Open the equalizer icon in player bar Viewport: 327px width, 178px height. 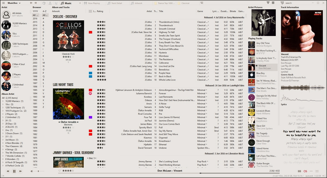(300, 171)
